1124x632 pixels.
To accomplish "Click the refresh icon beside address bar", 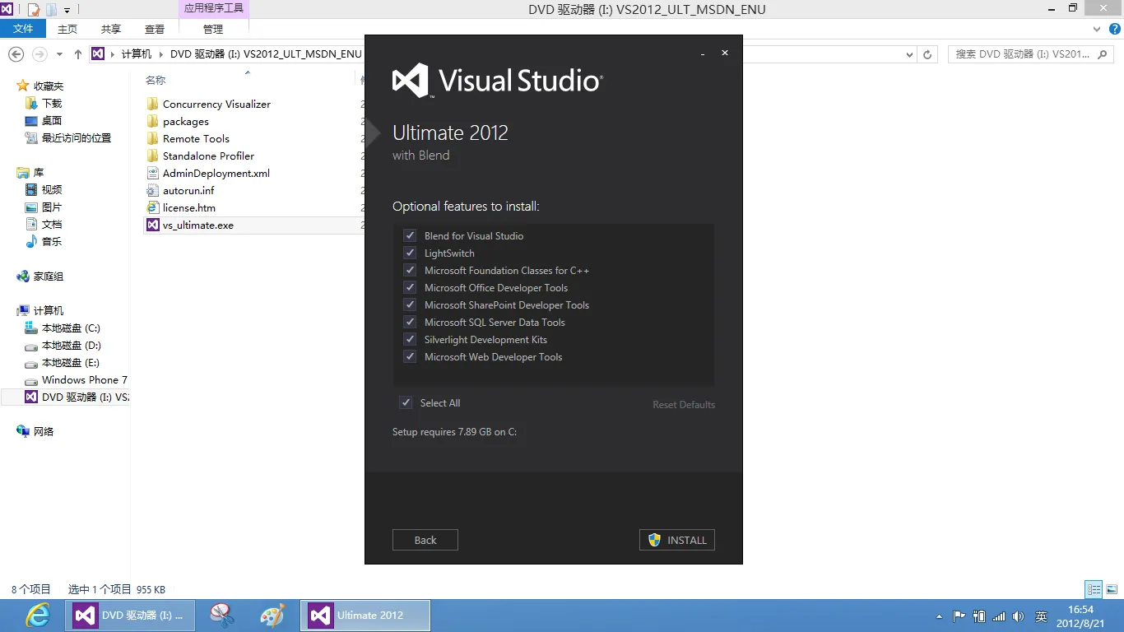I will tap(927, 54).
